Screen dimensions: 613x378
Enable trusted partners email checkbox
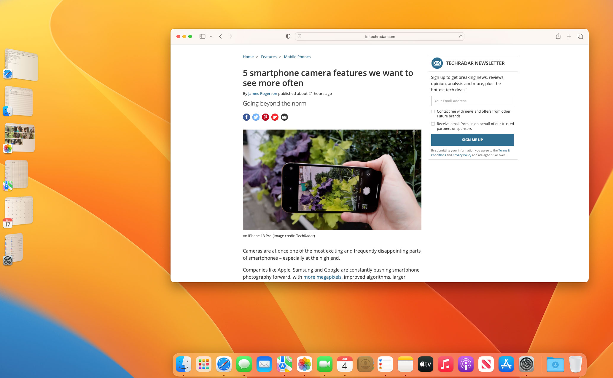coord(433,124)
